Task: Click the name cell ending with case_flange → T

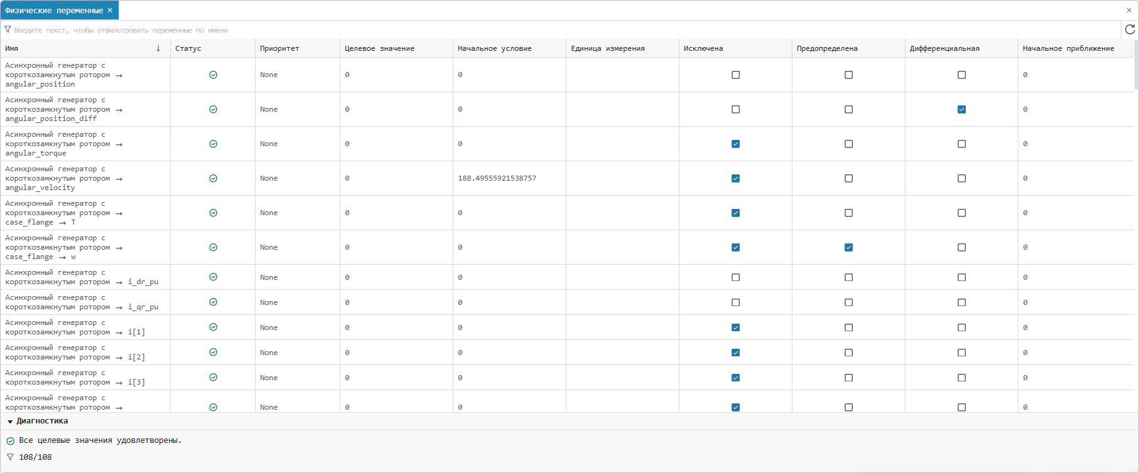Action: click(85, 213)
